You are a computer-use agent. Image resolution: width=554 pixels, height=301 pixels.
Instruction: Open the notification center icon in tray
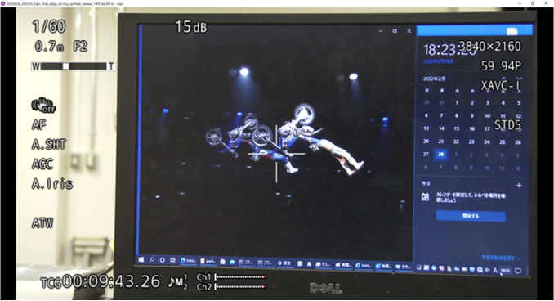(518, 271)
